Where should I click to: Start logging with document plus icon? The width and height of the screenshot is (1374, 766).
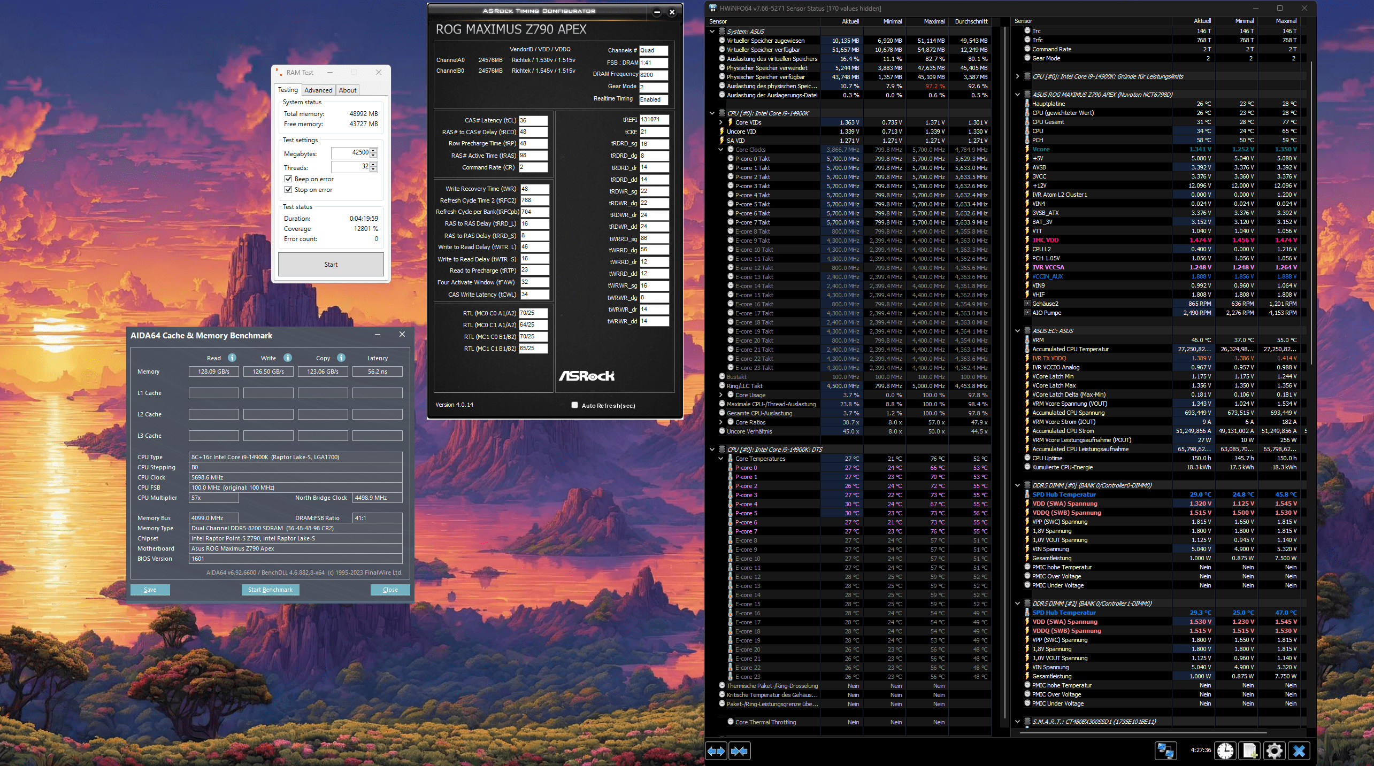click(1250, 751)
